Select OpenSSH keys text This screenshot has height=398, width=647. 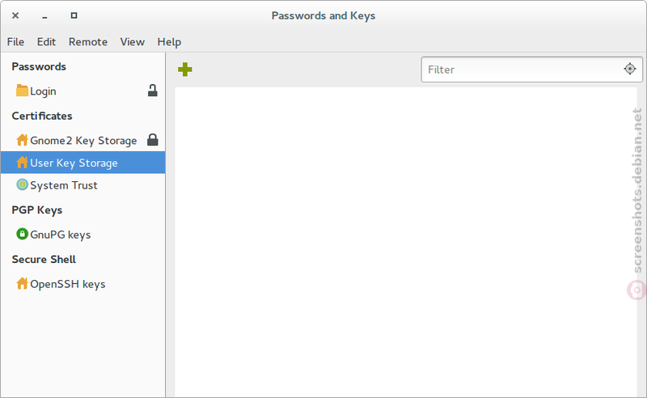(x=68, y=285)
